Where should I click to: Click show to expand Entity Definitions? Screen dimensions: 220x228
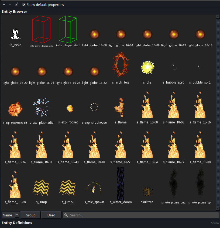tap(215, 223)
